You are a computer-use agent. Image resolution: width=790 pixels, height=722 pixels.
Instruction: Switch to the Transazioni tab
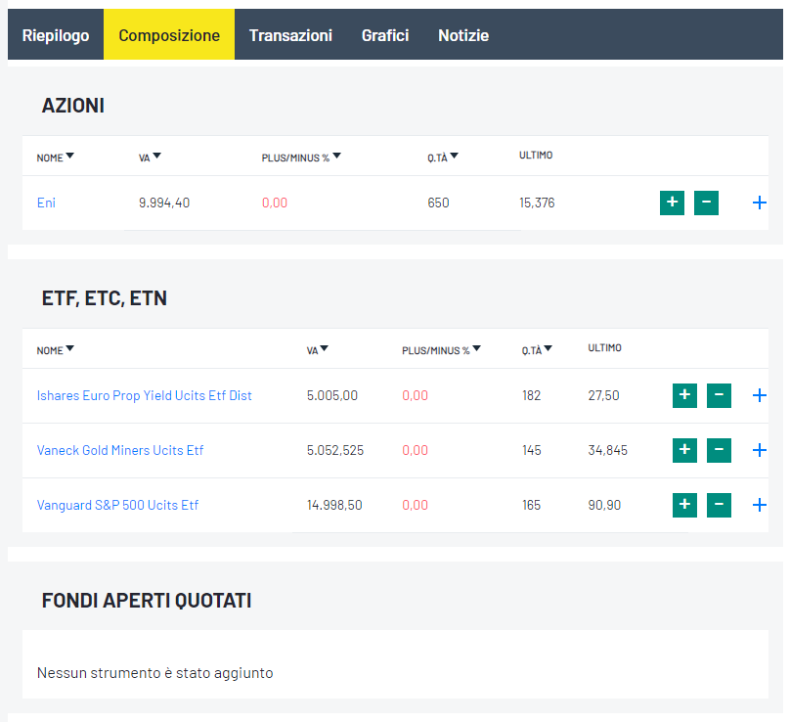(290, 35)
